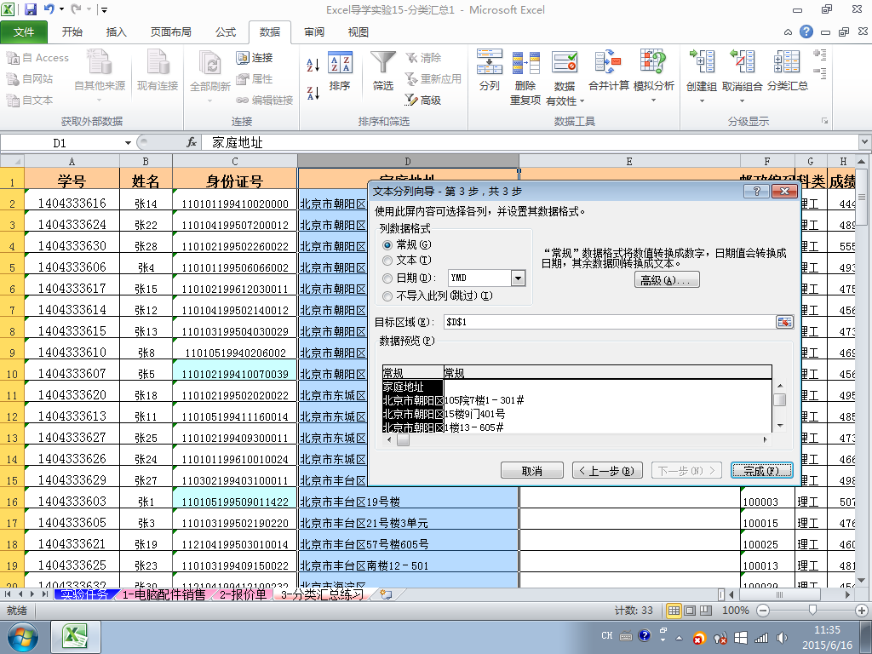Select the 文本 (Text) radio button

coord(387,261)
